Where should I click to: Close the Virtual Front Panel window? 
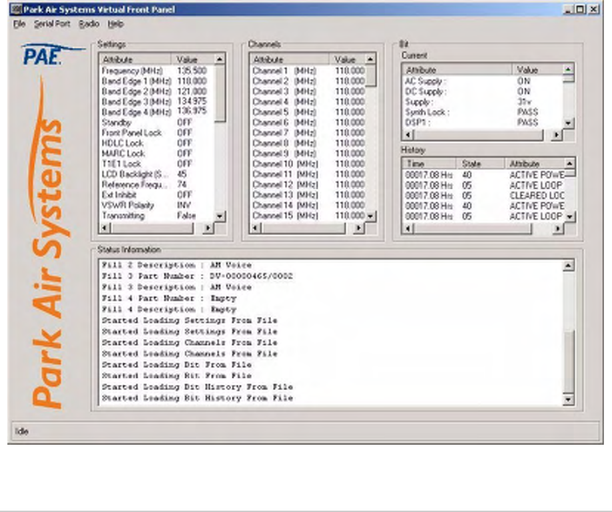[x=593, y=9]
